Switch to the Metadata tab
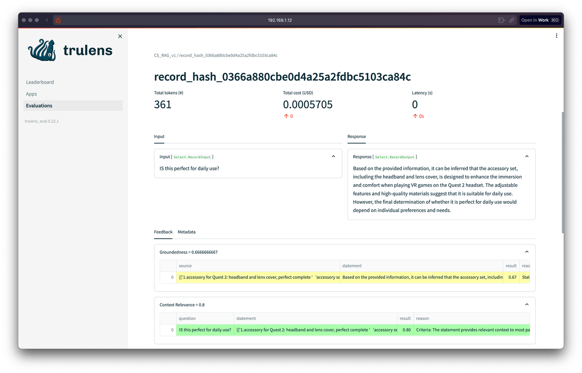 pos(186,232)
